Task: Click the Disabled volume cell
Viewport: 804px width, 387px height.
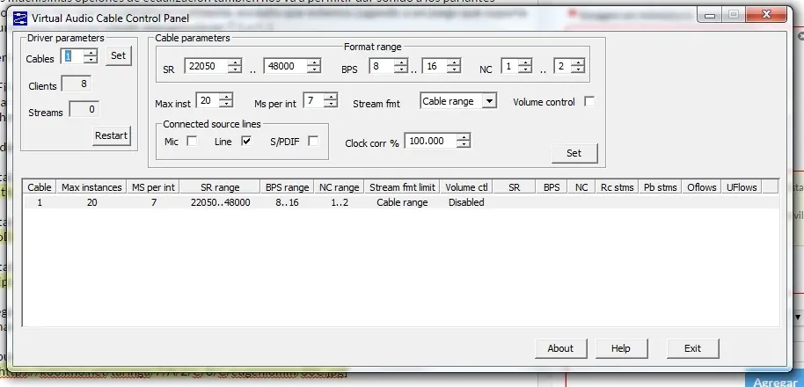Action: coord(466,202)
